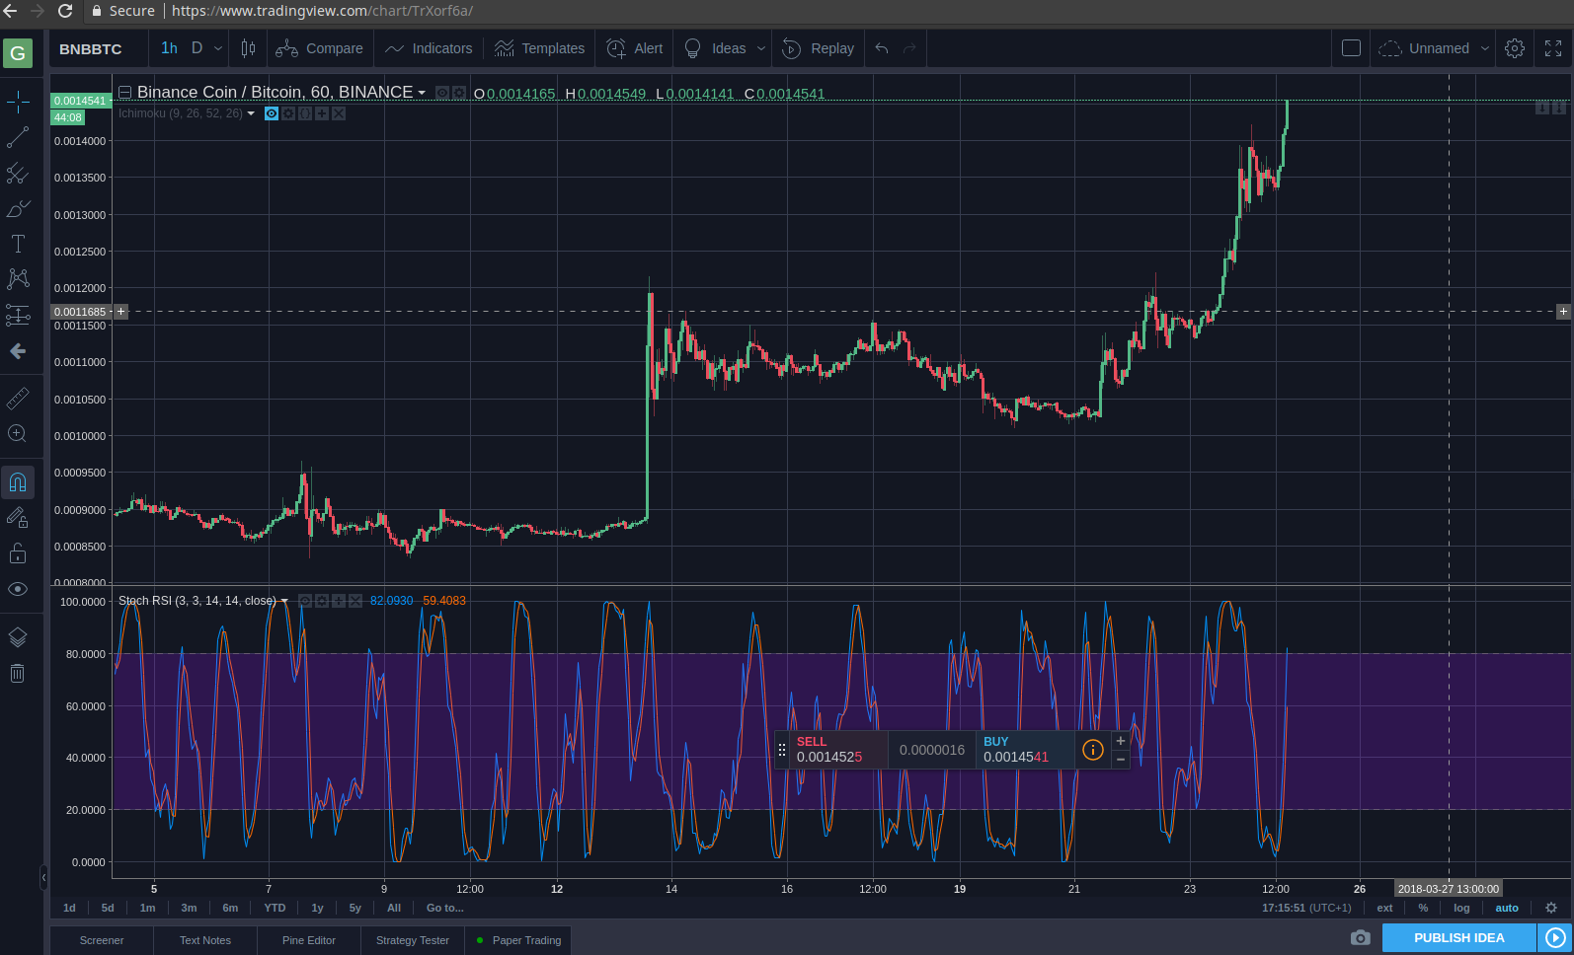Click the back arrow in left toolbar
The image size is (1574, 955).
pos(18,351)
